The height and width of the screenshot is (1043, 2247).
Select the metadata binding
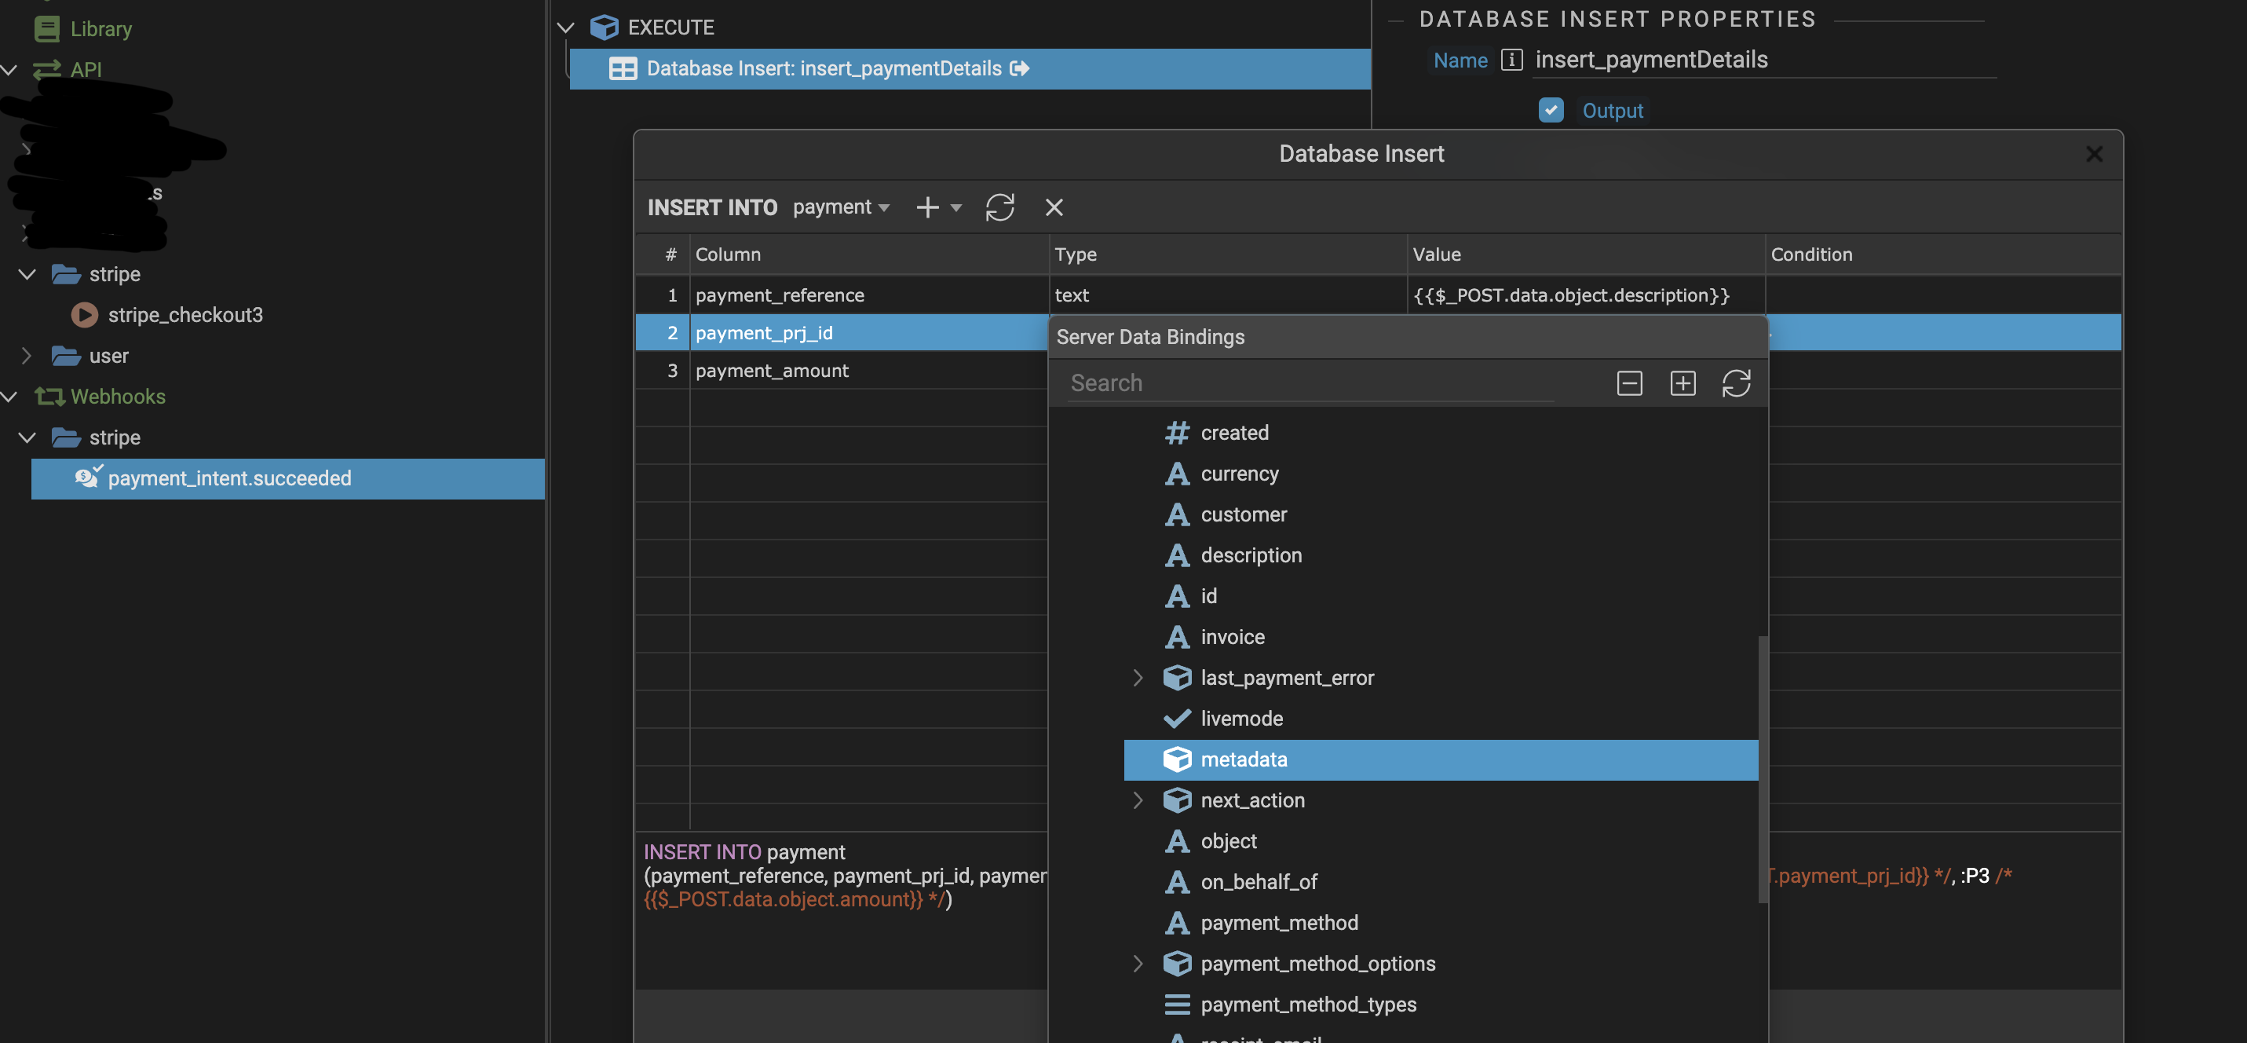point(1440,759)
